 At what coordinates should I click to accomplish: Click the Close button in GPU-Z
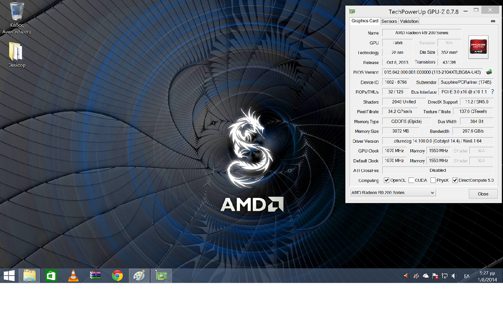point(483,194)
